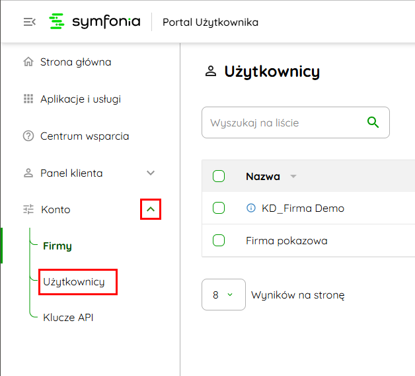
Task: Click the home icon beside Strona główna
Action: point(28,62)
